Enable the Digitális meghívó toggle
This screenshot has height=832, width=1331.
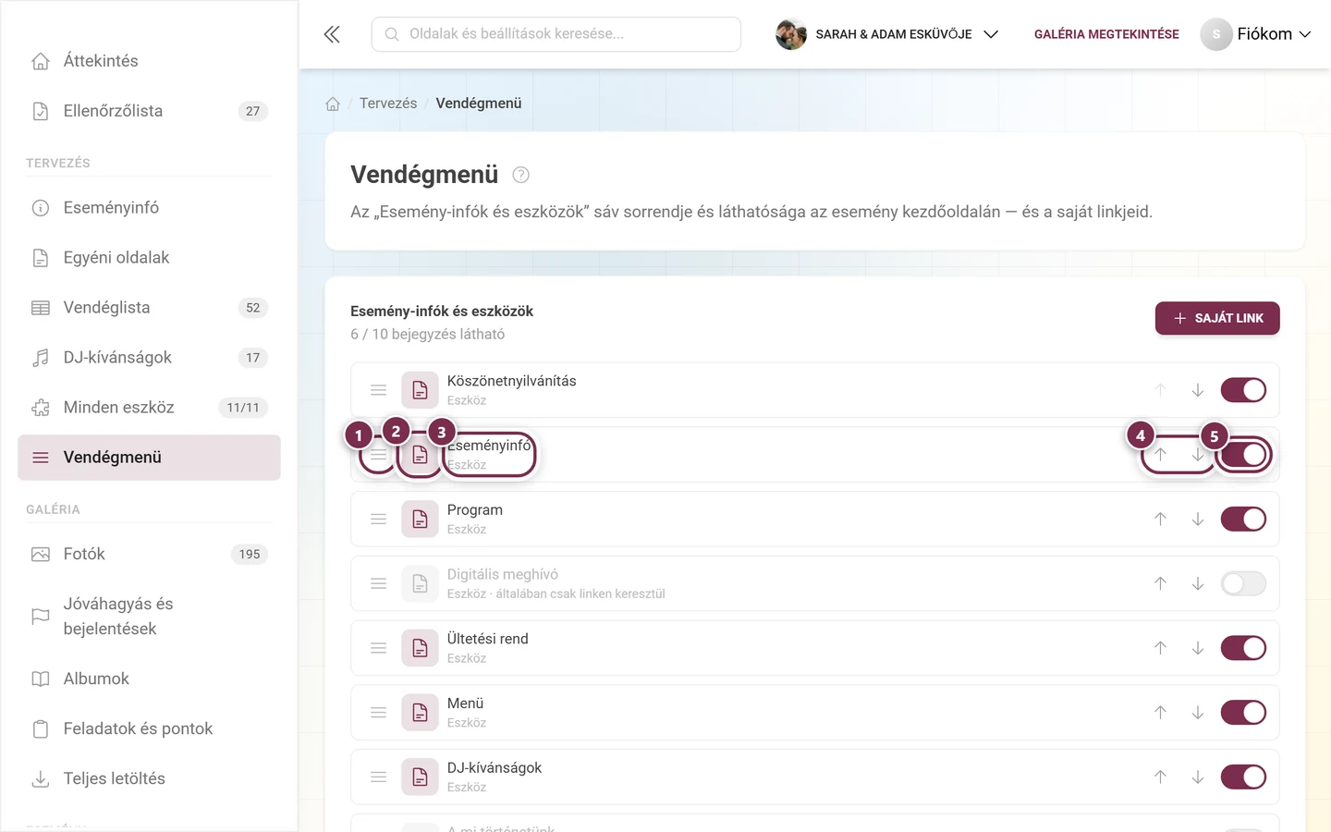pos(1243,583)
